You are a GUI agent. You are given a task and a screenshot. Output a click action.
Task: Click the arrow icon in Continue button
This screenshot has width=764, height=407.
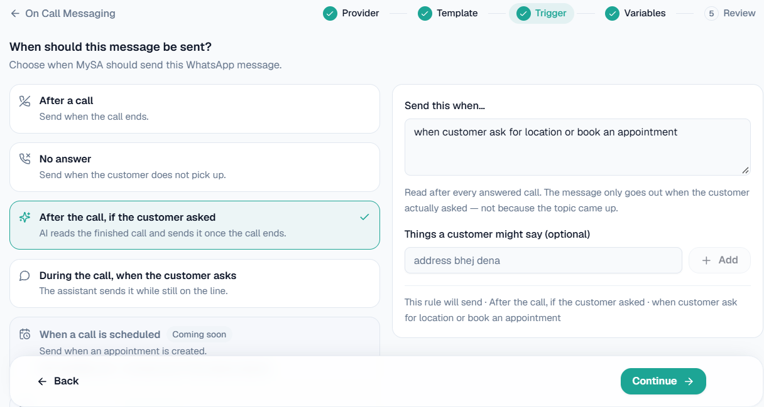(689, 381)
